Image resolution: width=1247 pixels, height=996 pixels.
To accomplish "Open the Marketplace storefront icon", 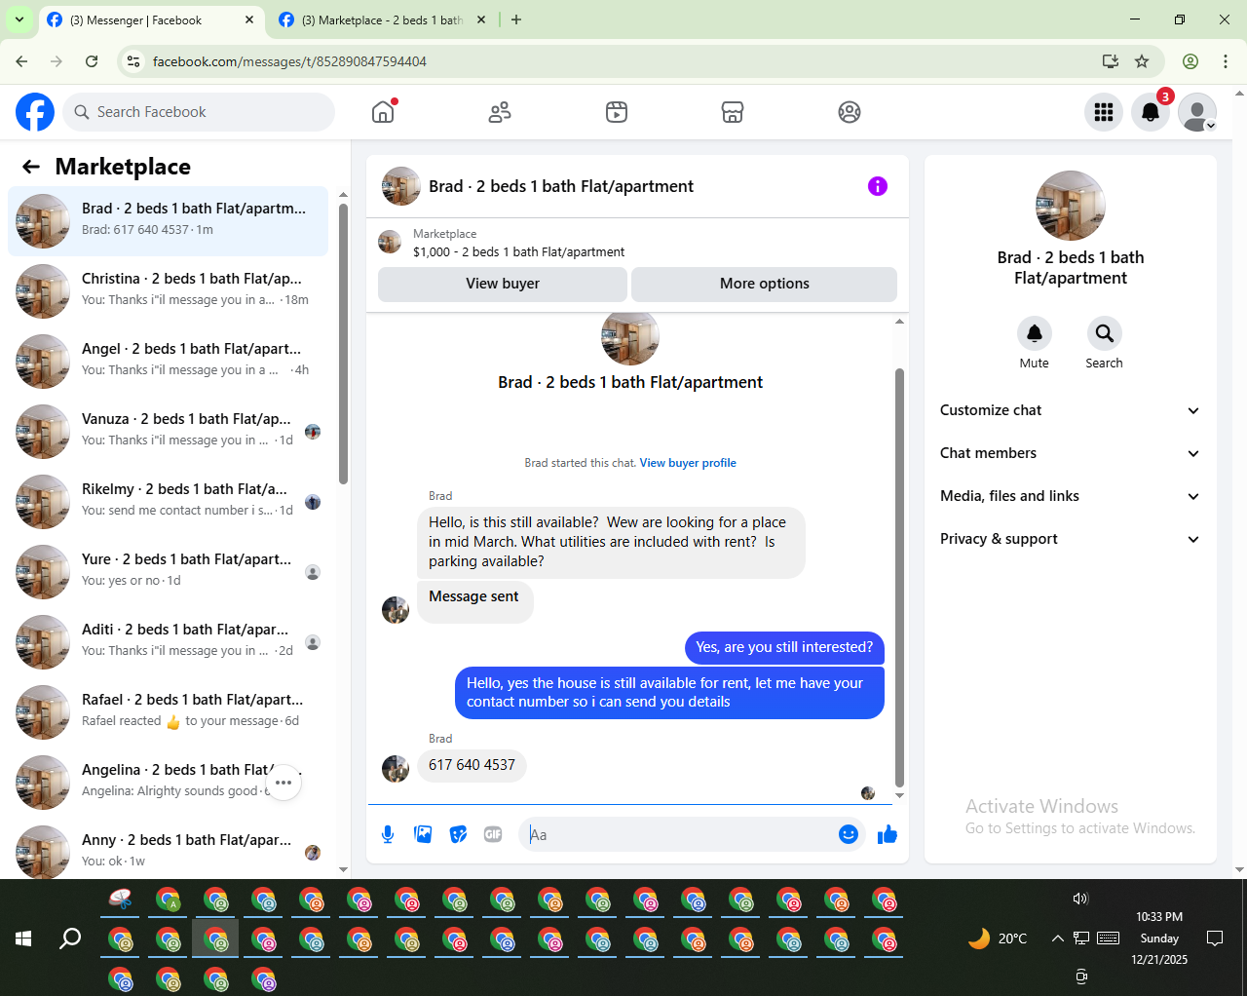I will click(x=733, y=112).
